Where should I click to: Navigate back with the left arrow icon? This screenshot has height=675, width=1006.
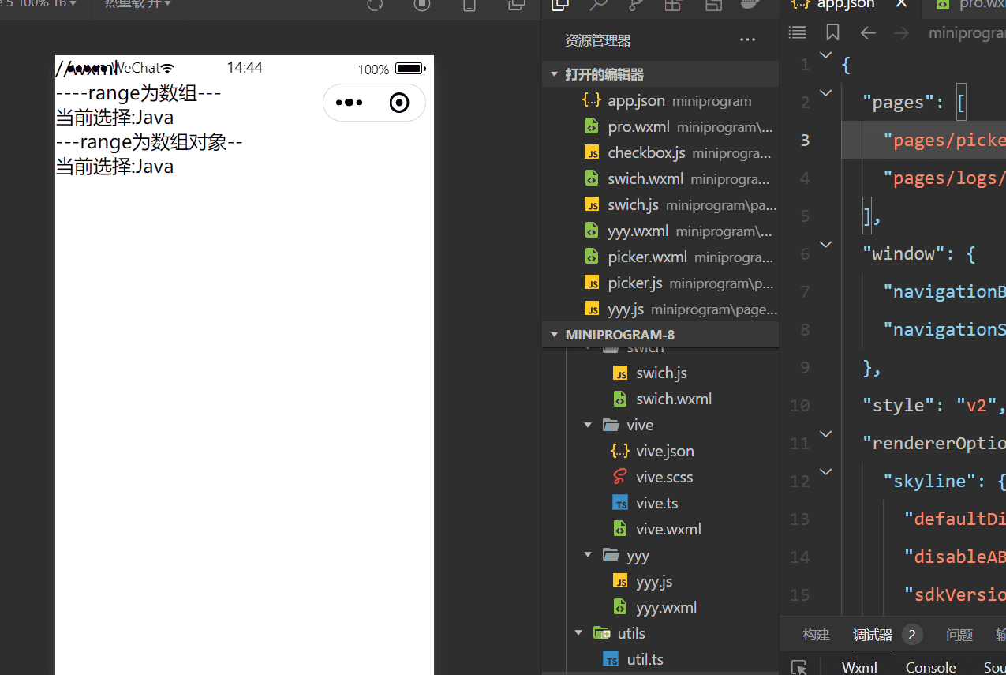pos(868,32)
